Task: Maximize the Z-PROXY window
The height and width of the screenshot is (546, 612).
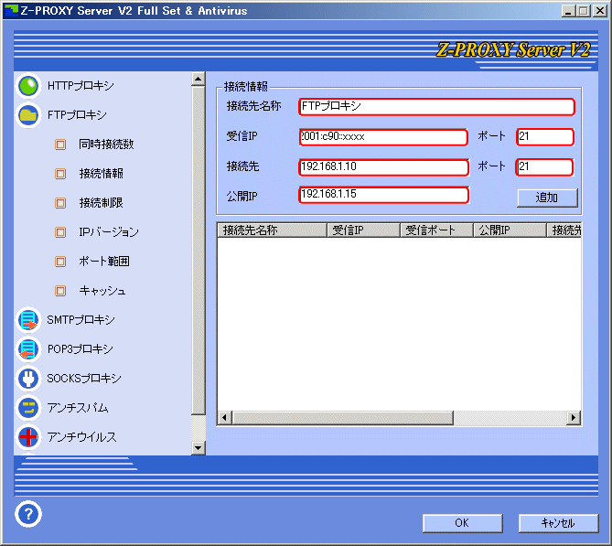Action: 584,11
